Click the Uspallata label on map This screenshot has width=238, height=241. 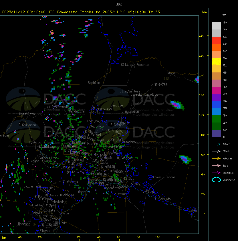point(27,114)
